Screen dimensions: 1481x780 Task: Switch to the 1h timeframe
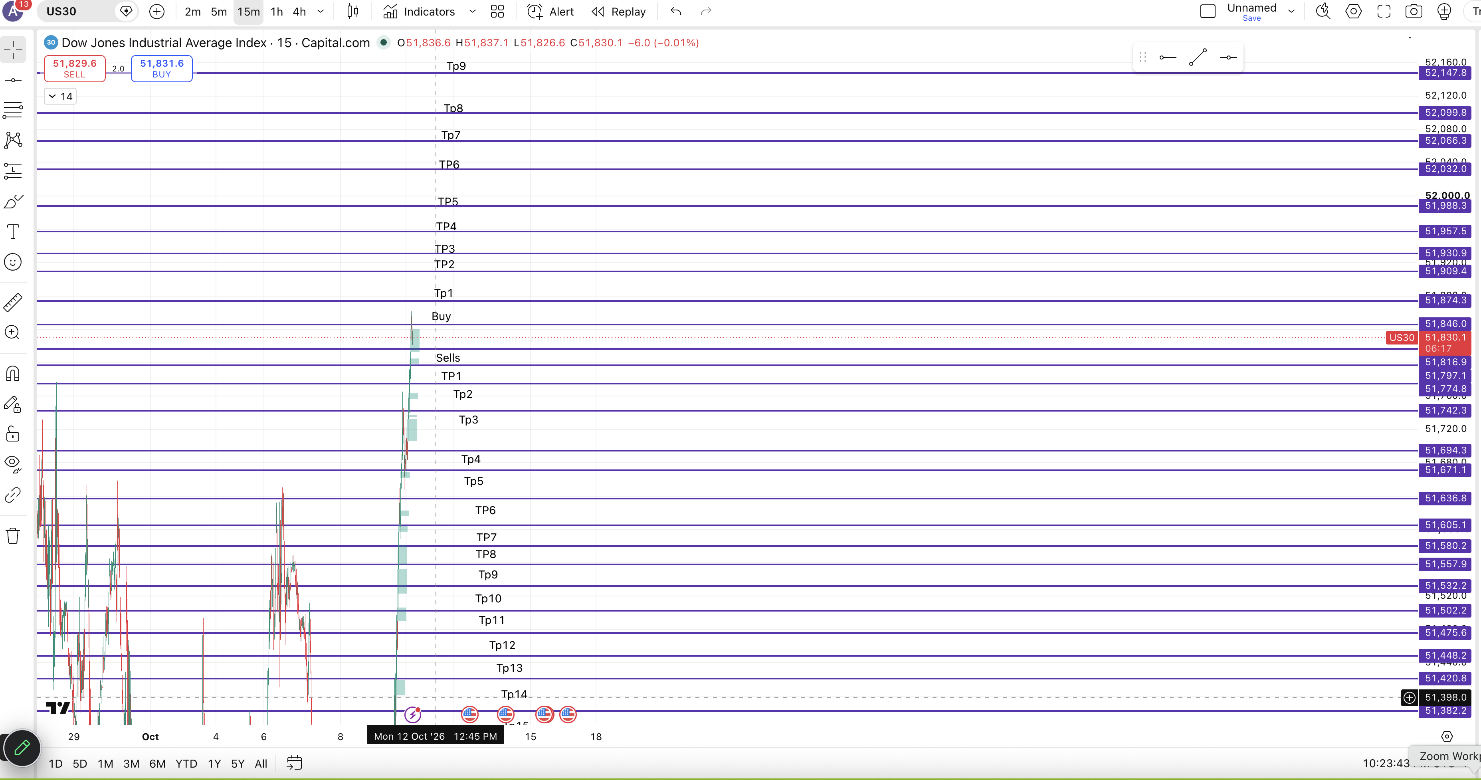coord(277,12)
